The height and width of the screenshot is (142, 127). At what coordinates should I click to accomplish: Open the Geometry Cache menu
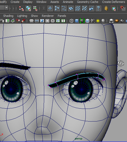coord(88,2)
